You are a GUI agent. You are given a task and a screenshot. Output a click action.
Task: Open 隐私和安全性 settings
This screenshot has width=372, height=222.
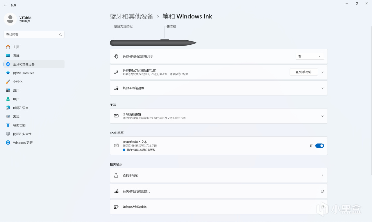coord(34,134)
